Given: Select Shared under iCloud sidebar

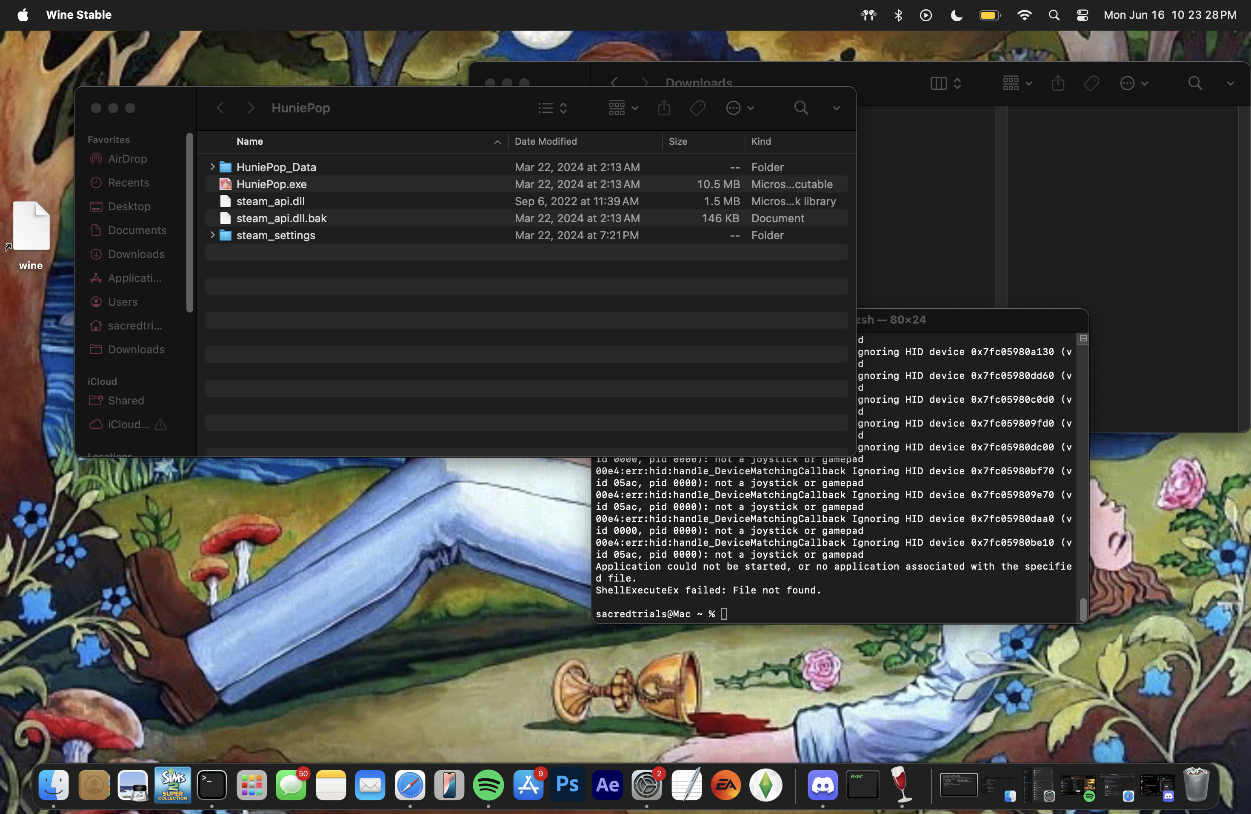Looking at the screenshot, I should (125, 400).
